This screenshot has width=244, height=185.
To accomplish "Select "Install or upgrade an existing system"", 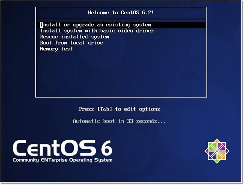I will tap(96, 25).
